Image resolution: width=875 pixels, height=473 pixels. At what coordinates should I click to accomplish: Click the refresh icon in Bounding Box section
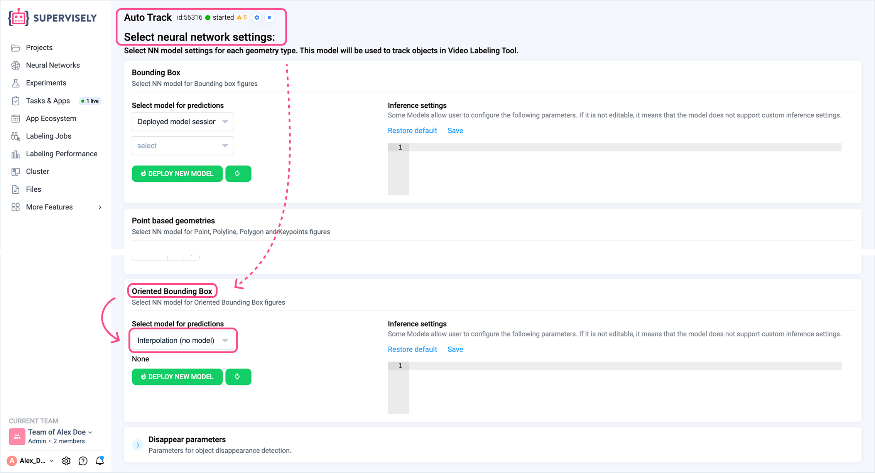click(238, 174)
